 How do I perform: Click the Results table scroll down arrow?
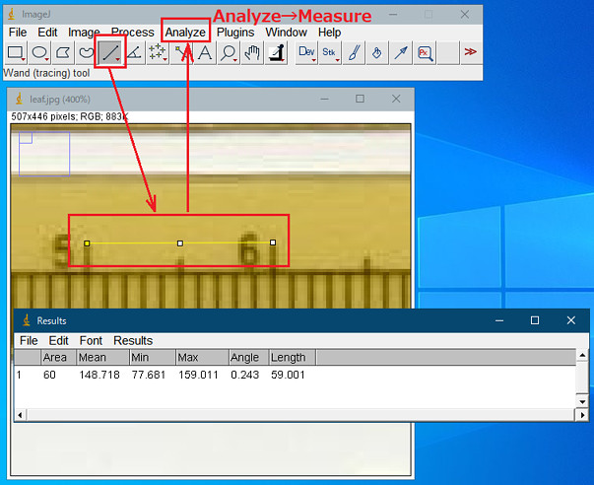pos(582,402)
